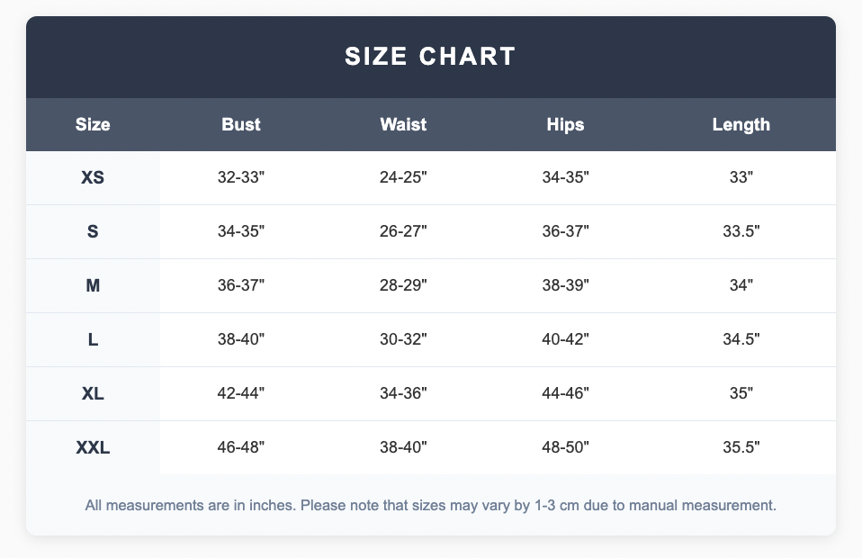
Task: Click the measurements note at the bottom
Action: click(x=430, y=506)
